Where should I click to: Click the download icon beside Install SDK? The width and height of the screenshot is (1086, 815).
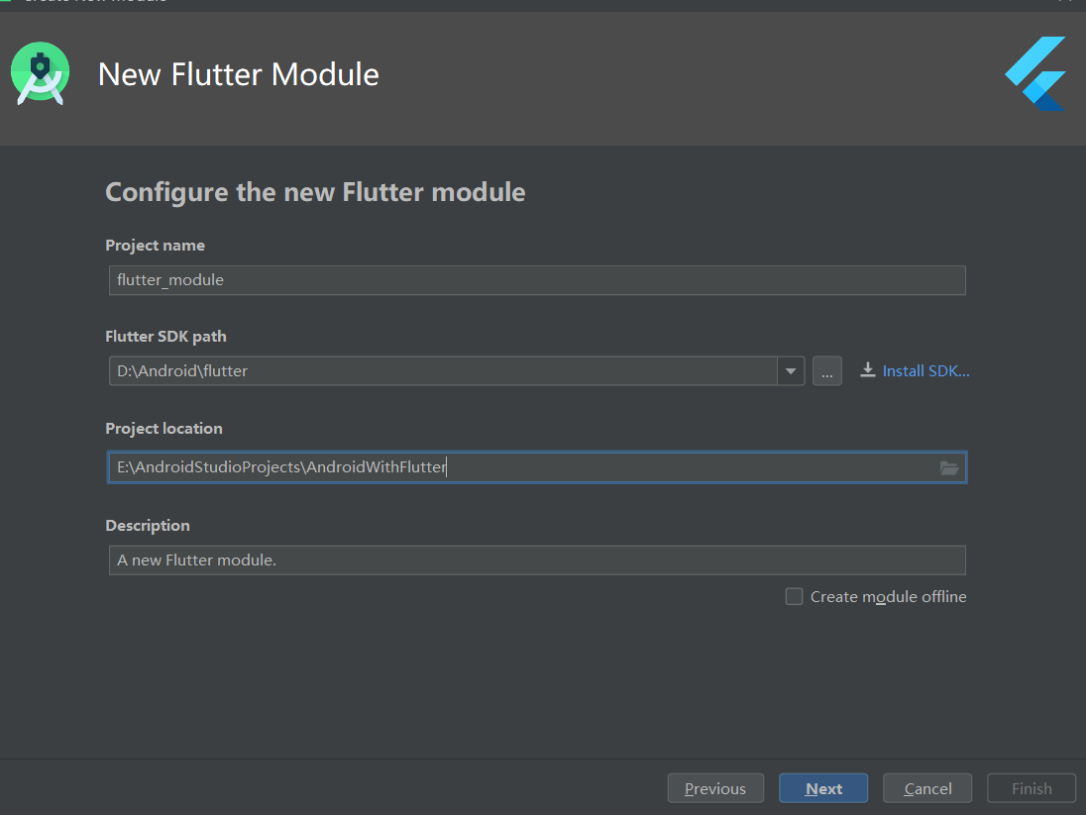[868, 370]
